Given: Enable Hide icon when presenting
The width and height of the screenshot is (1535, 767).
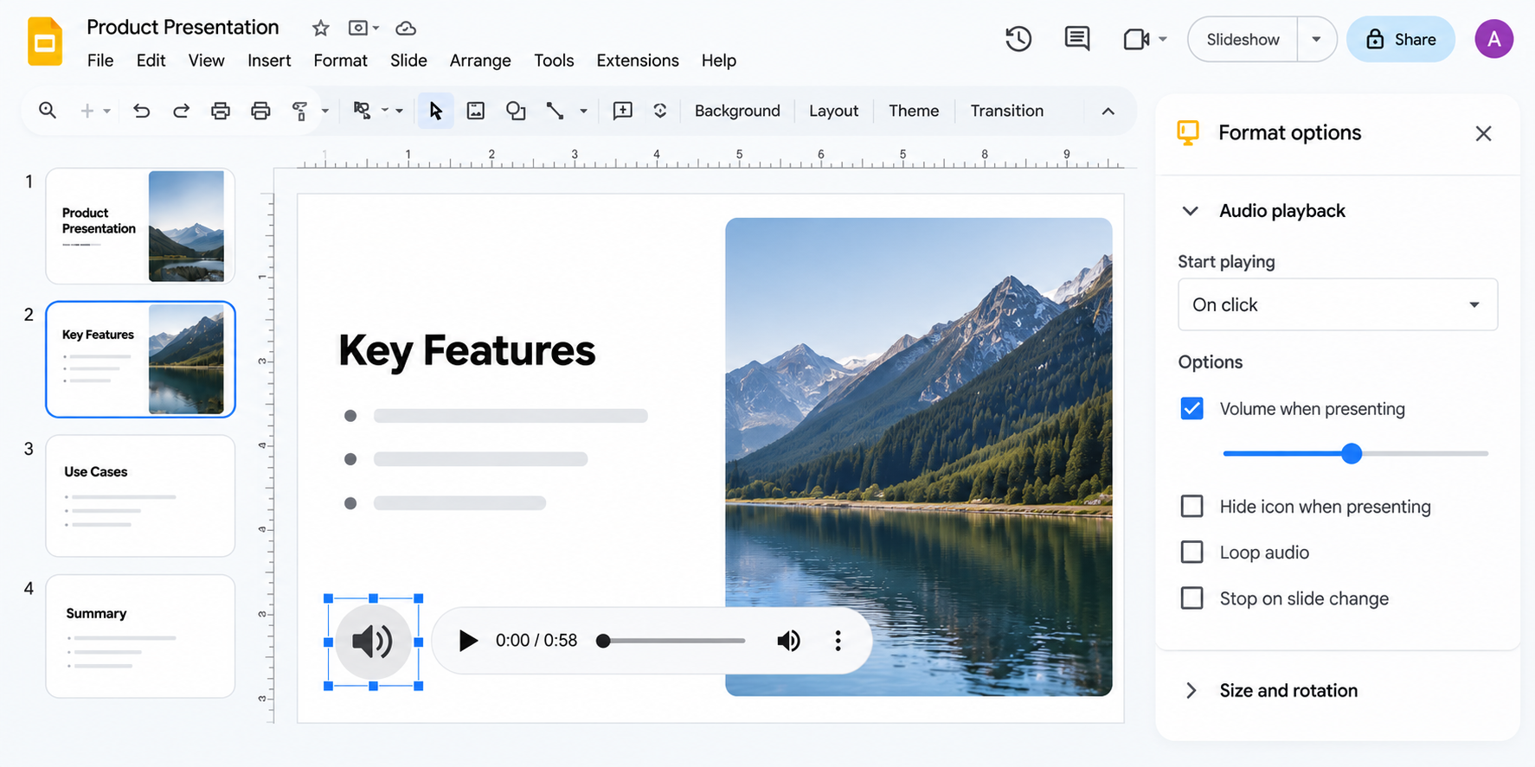Looking at the screenshot, I should (1191, 507).
